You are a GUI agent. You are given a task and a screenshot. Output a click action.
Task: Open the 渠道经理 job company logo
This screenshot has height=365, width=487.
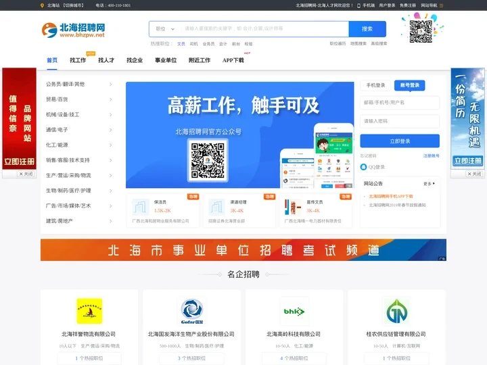point(216,208)
